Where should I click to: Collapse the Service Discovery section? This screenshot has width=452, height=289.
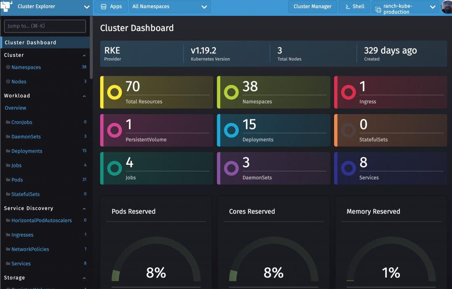(84, 208)
